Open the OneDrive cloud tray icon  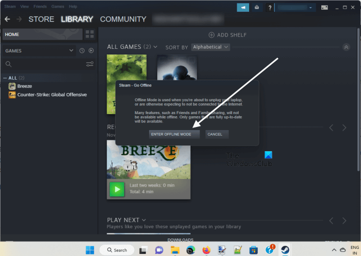click(x=342, y=250)
